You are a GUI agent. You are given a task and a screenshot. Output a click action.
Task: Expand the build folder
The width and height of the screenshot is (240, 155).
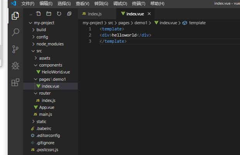click(x=33, y=30)
